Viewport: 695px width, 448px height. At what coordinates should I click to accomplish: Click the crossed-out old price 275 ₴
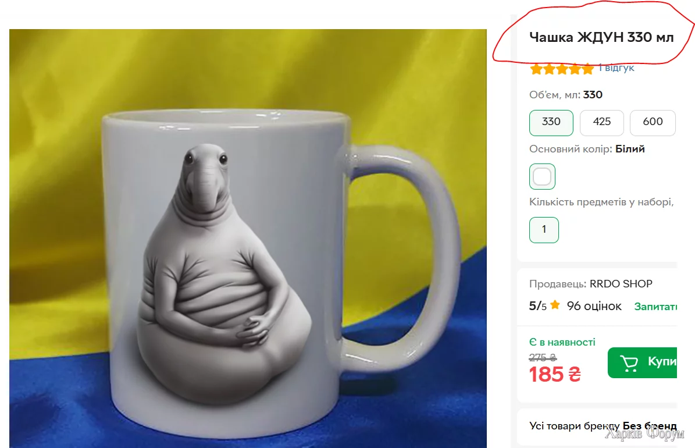(x=543, y=357)
